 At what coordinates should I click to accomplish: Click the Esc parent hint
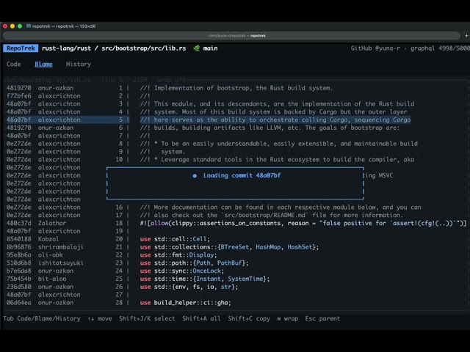(x=322, y=318)
